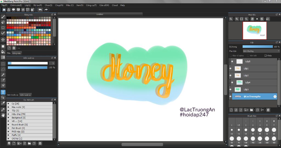Switch to the Kiểm soát cọ tab

(x=25, y=95)
